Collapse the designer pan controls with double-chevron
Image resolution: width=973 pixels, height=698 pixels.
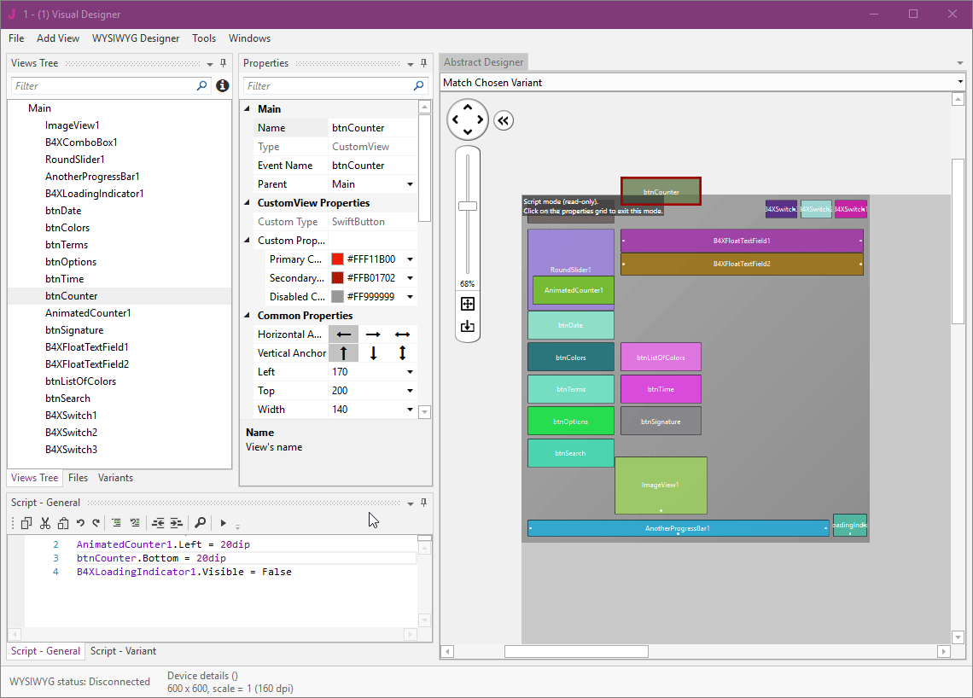[504, 120]
